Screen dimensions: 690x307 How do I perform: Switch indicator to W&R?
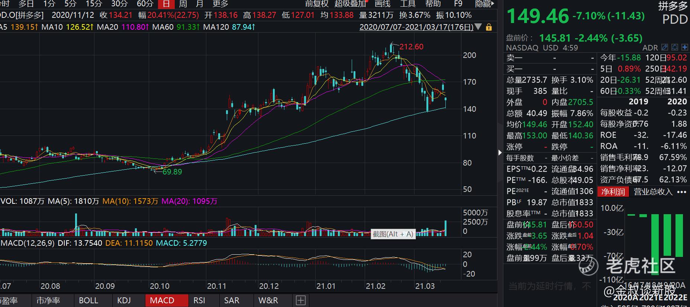tap(268, 300)
